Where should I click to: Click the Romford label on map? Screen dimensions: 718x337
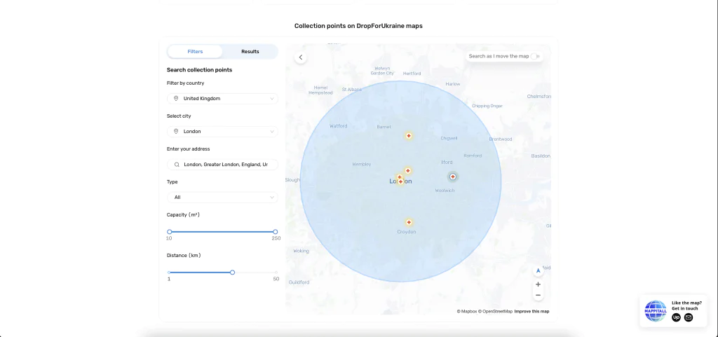click(473, 156)
